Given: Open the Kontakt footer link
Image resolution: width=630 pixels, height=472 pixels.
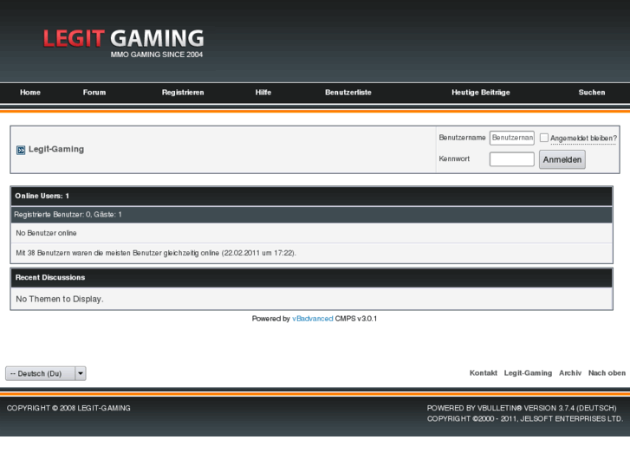Looking at the screenshot, I should coord(484,372).
